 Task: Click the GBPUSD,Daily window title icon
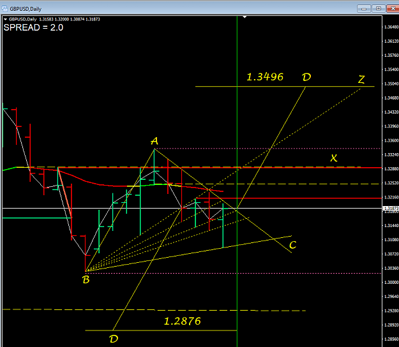coord(4,9)
